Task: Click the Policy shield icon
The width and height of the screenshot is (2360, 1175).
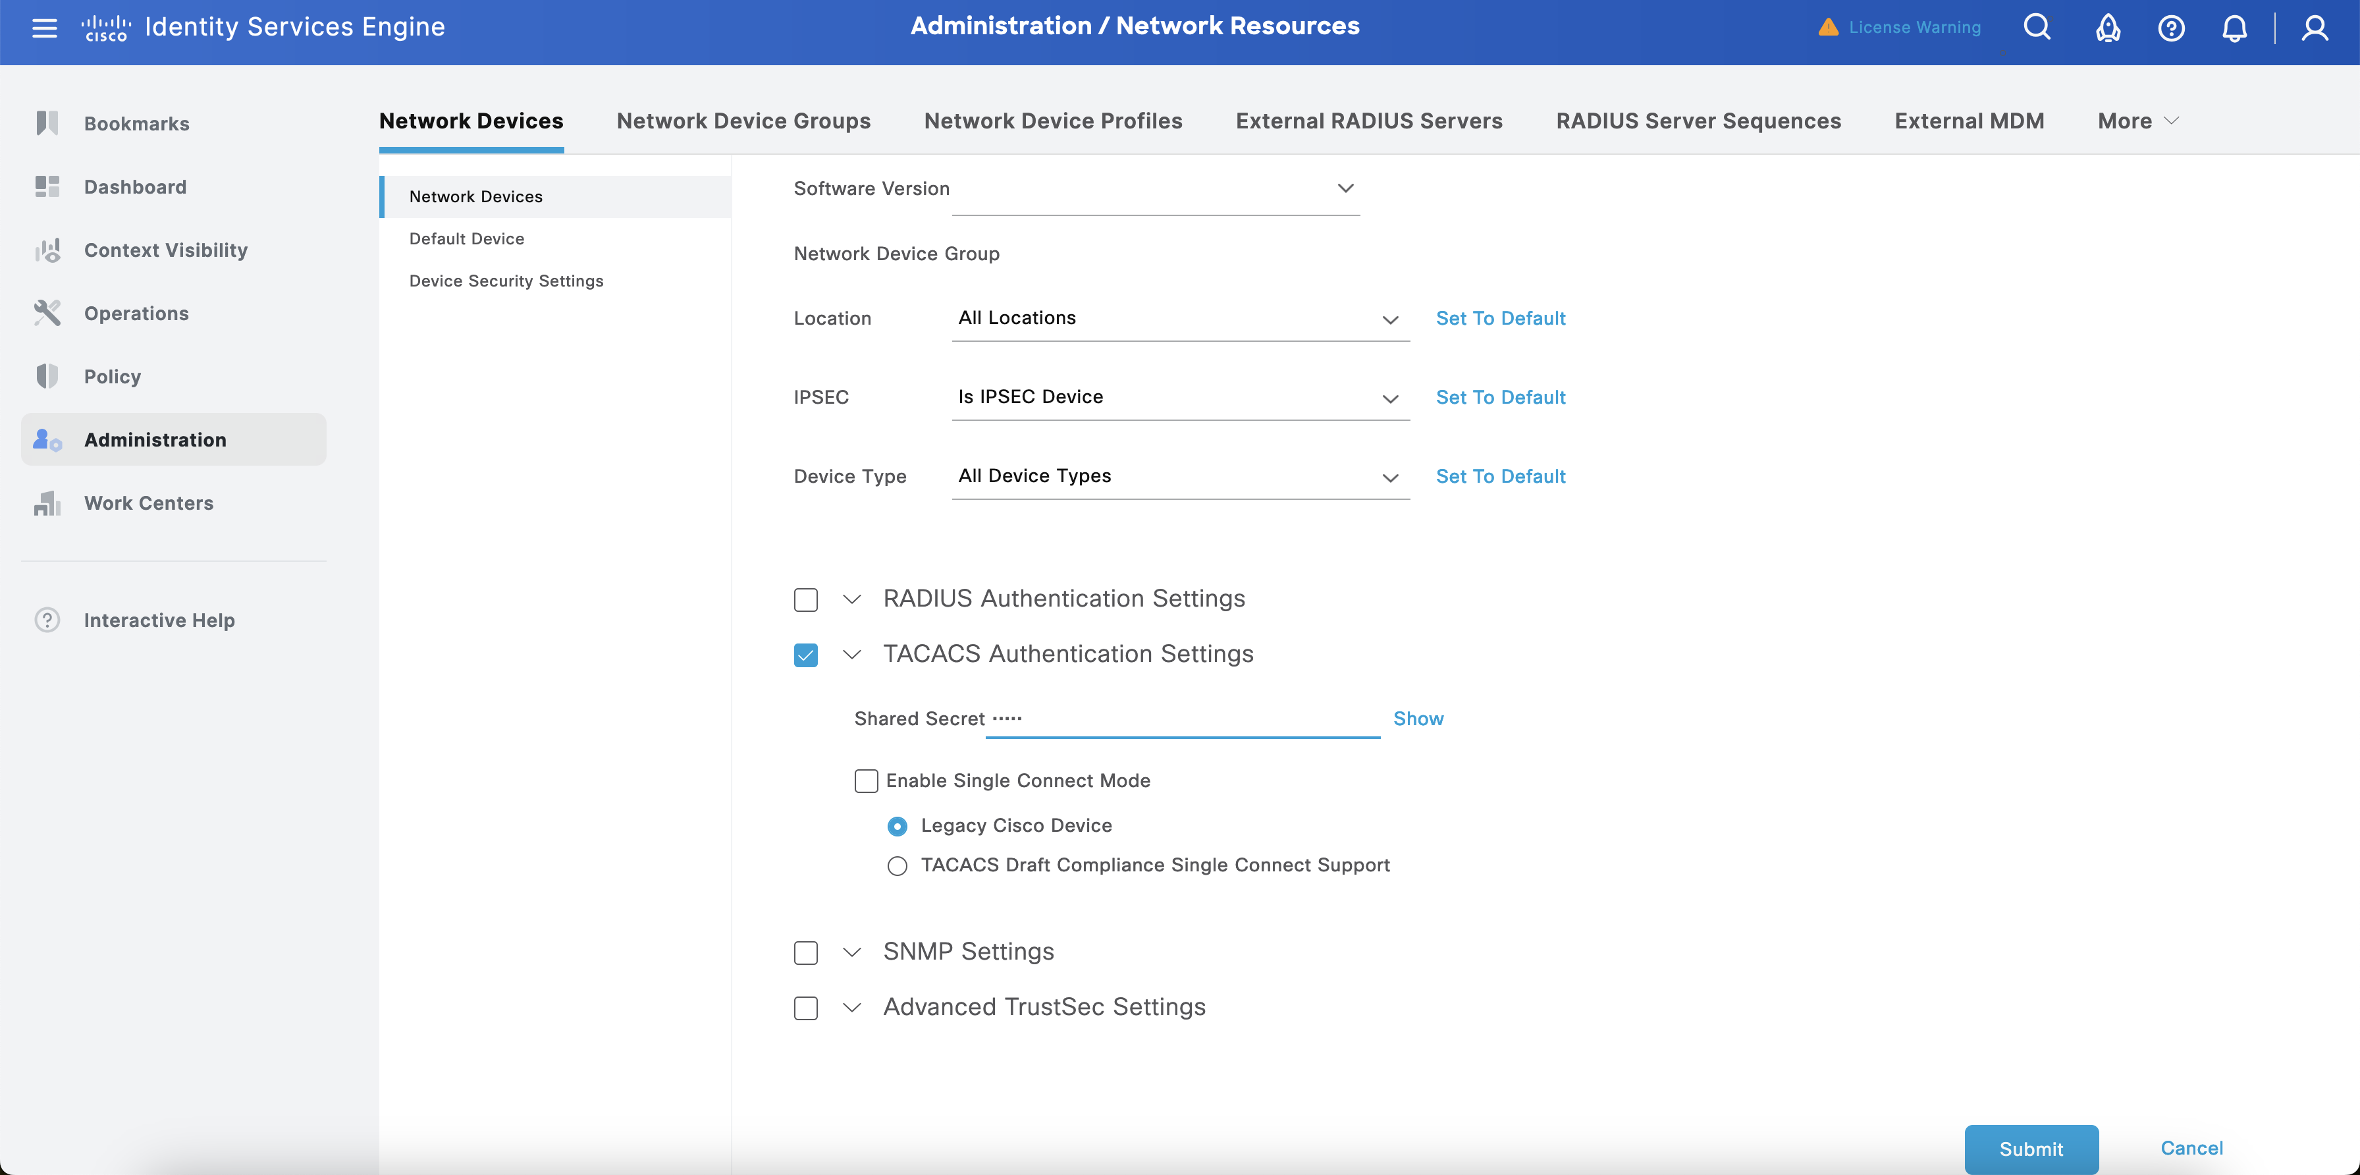Action: pos(47,376)
